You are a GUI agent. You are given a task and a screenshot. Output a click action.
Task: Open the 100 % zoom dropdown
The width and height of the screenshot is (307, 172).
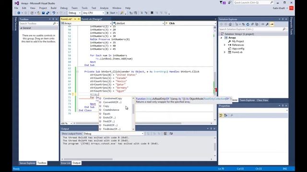click(x=66, y=123)
